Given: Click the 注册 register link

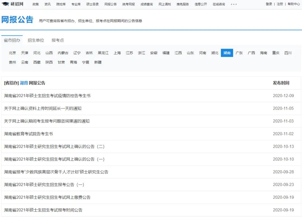Looking at the screenshot, I should pyautogui.click(x=279, y=4).
